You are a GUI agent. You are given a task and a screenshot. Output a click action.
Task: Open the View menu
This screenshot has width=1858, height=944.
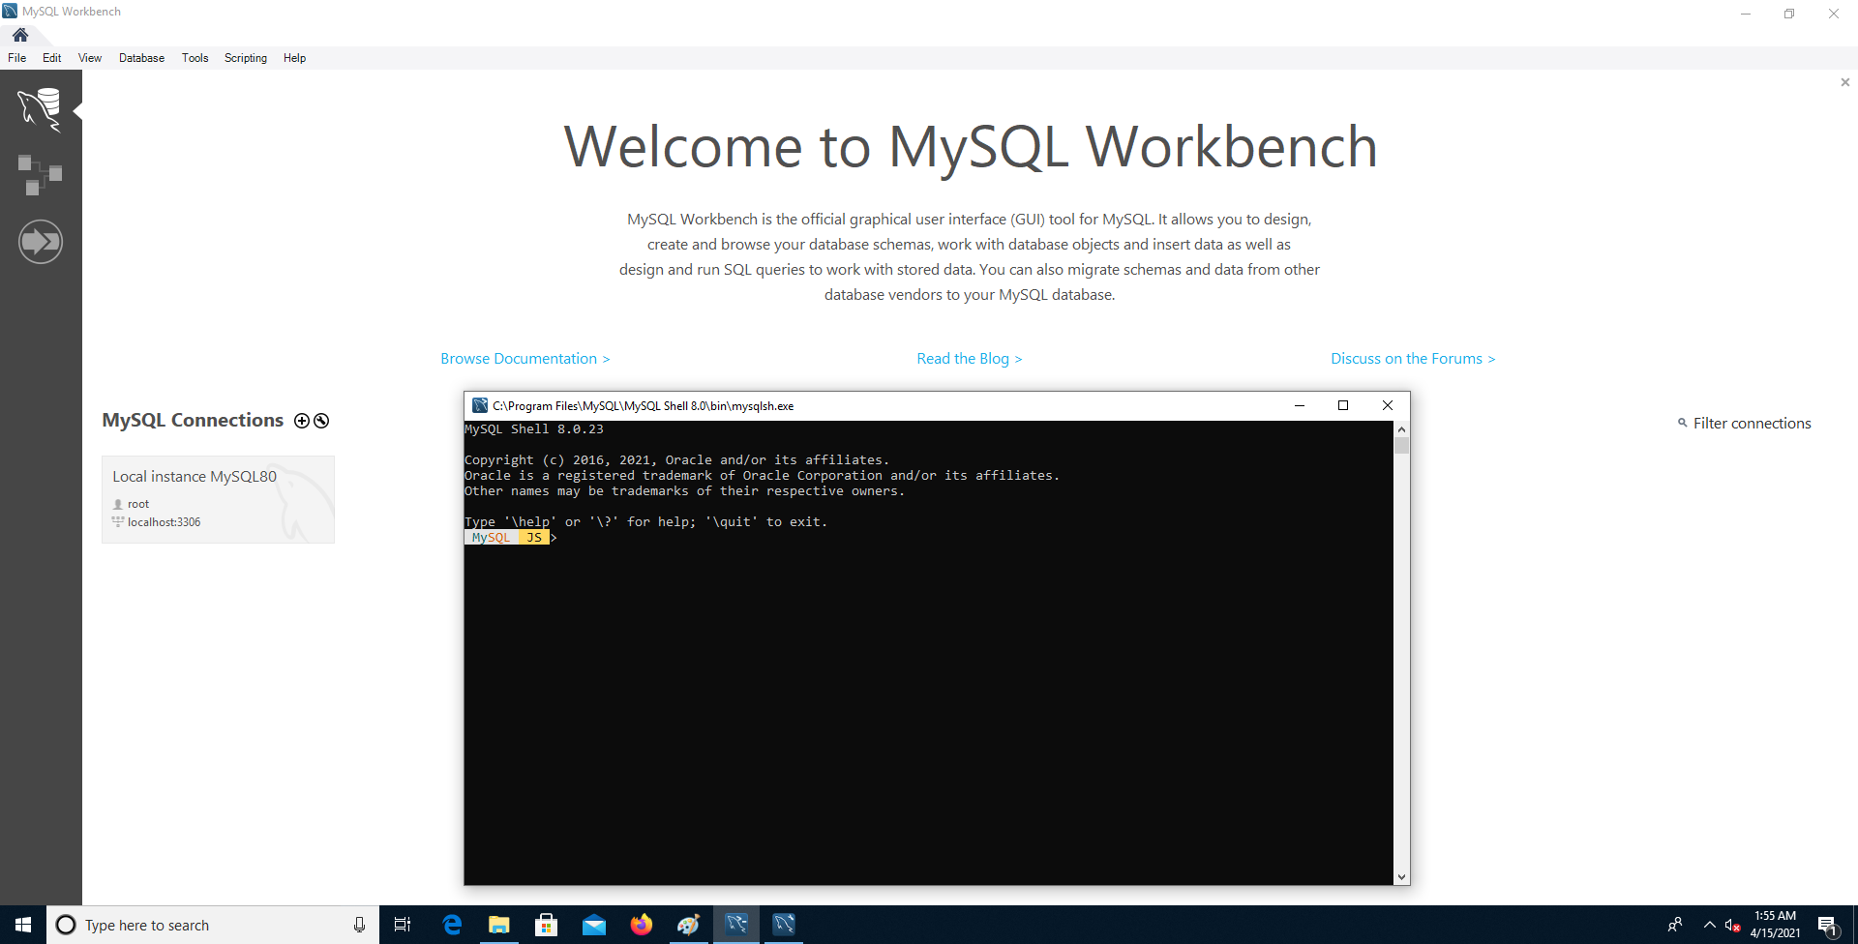pyautogui.click(x=90, y=58)
